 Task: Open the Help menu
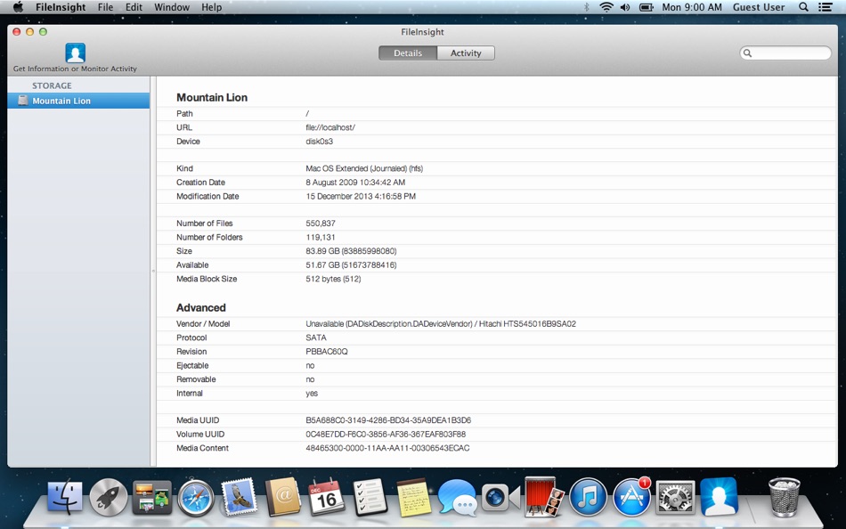(212, 7)
